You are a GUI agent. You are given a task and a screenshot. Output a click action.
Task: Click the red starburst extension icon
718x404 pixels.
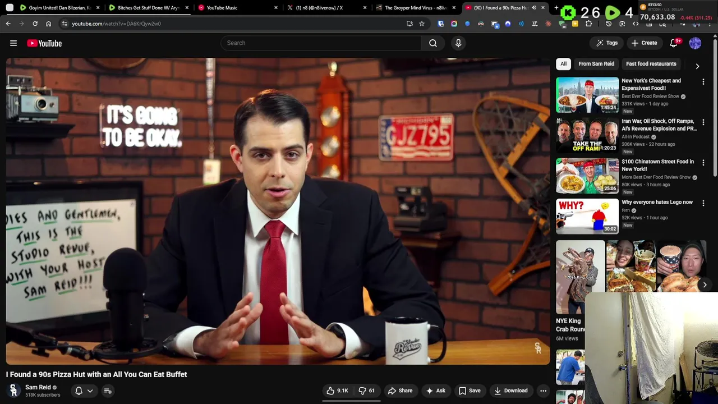(548, 24)
